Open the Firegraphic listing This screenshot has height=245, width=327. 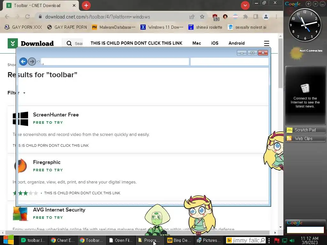coord(47,162)
